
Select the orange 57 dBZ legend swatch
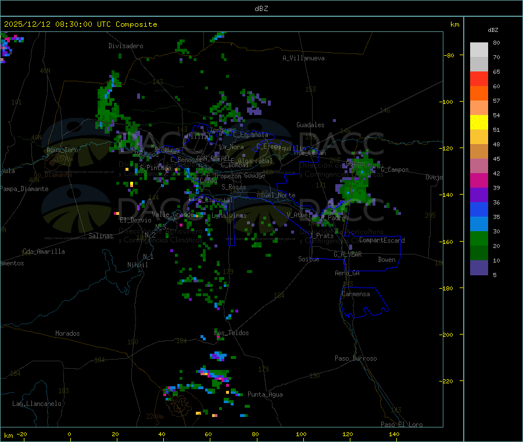pyautogui.click(x=479, y=94)
